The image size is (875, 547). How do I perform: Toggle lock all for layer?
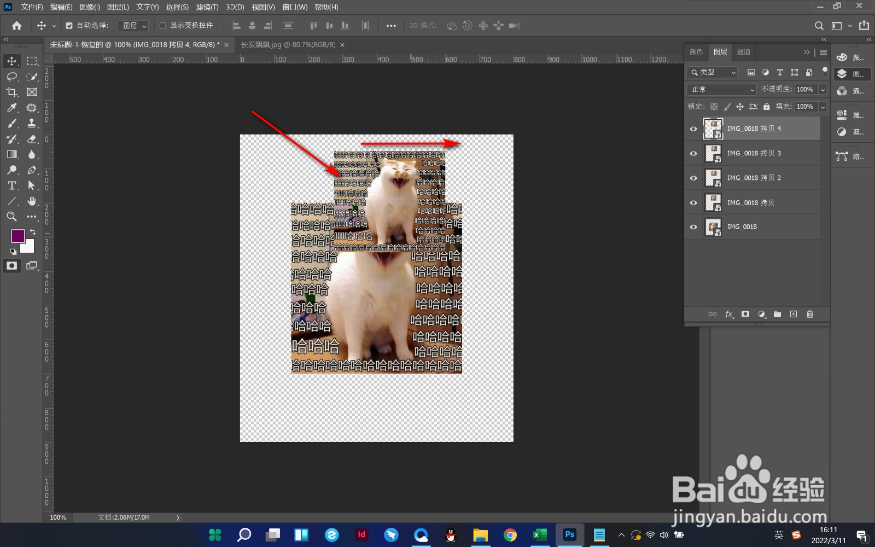(767, 107)
